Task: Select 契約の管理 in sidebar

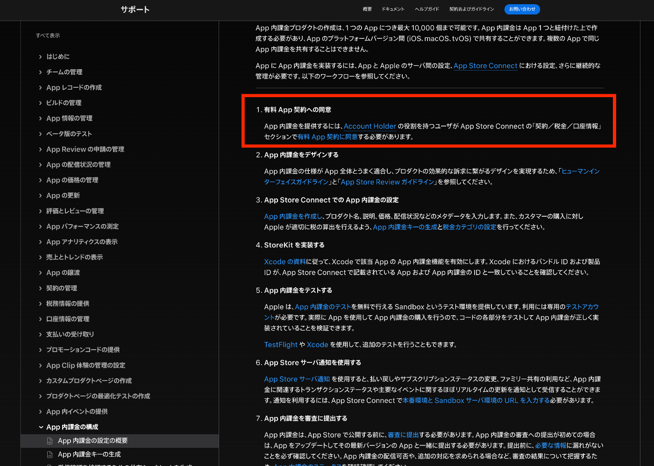Action: [x=62, y=289]
